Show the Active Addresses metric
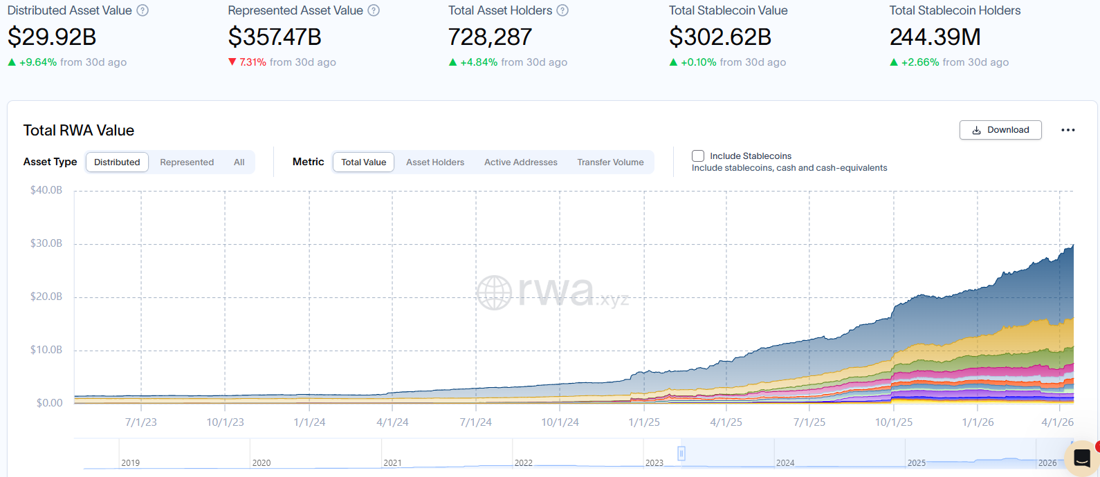Viewport: 1100px width, 477px height. click(x=520, y=162)
